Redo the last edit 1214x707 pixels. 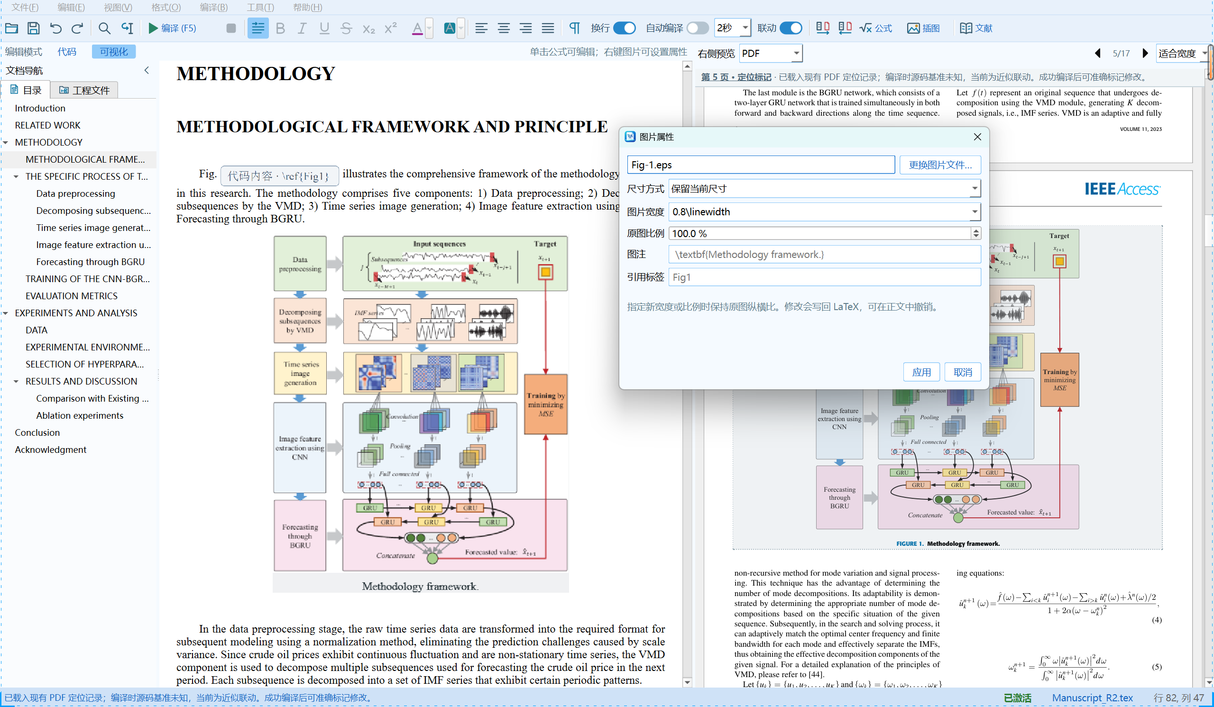pyautogui.click(x=77, y=28)
